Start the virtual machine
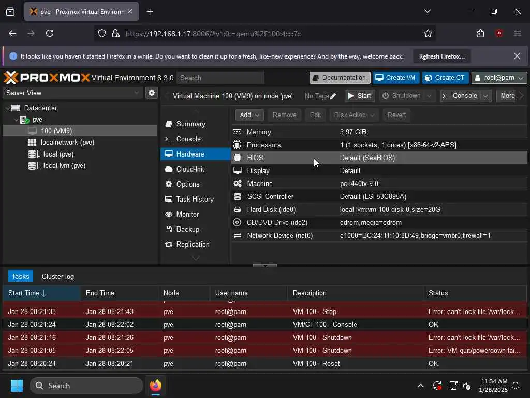This screenshot has height=398, width=530. [x=360, y=96]
